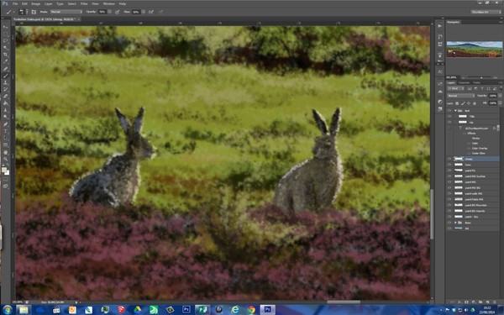Image resolution: width=504 pixels, height=315 pixels.
Task: Open the Brush panel toggle in options bar
Action: coord(34,12)
